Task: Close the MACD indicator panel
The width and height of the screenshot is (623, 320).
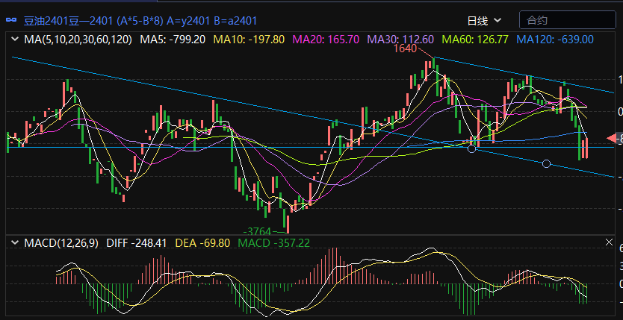Action: (608, 242)
